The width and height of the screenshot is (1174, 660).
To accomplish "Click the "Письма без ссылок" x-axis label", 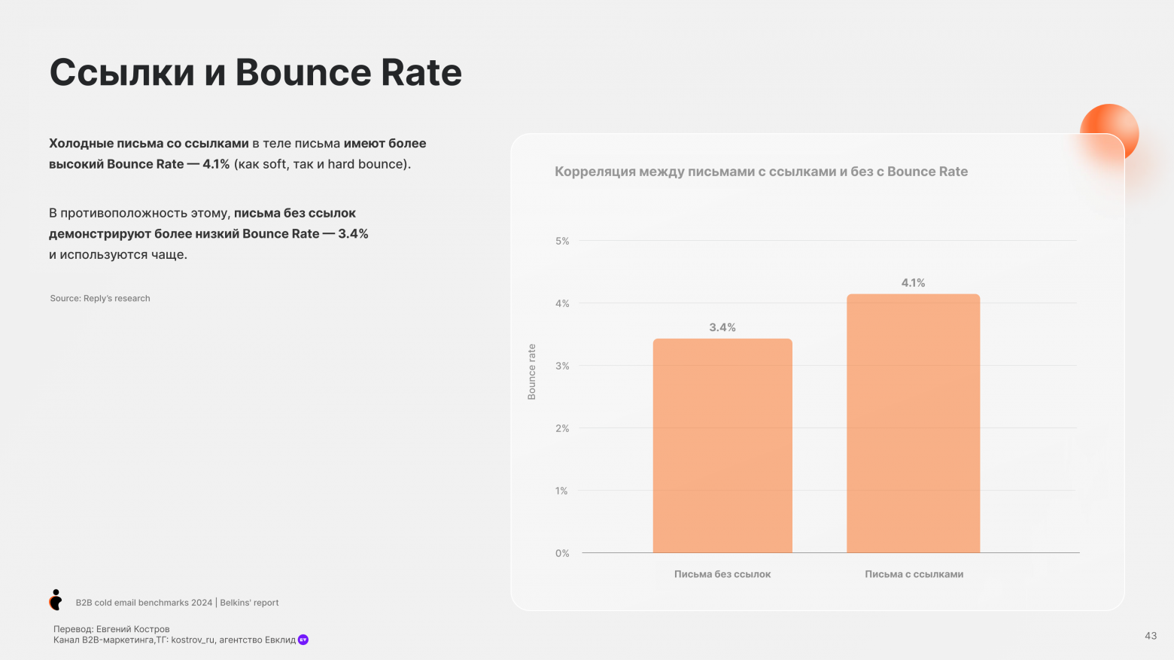I will [722, 574].
